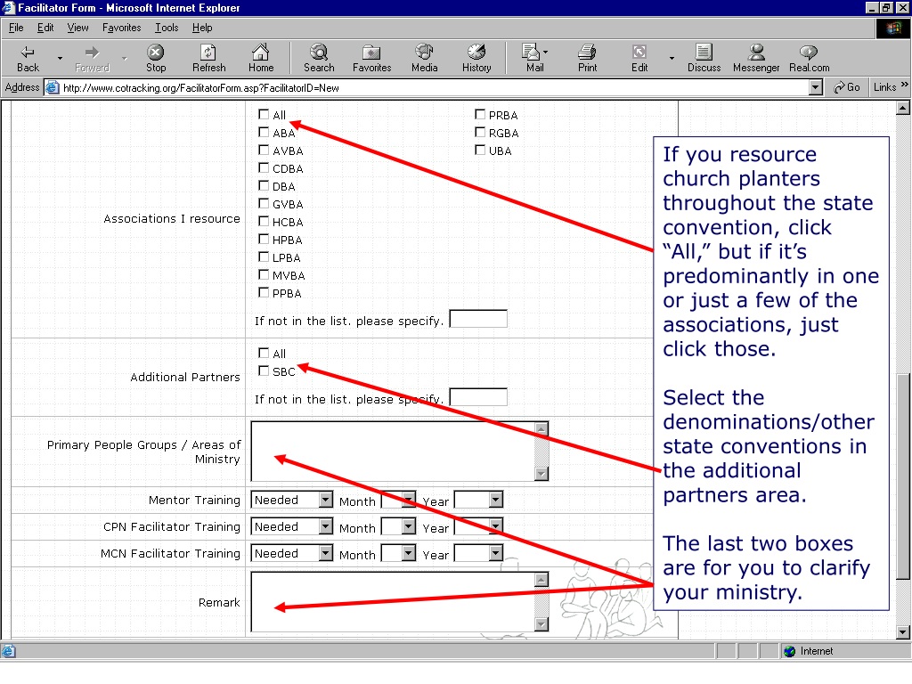Click IE icon in title bar
The height and width of the screenshot is (684, 912).
[x=8, y=7]
